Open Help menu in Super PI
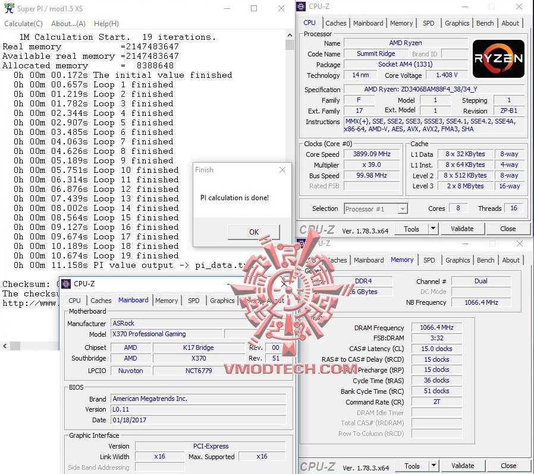Image resolution: width=534 pixels, height=474 pixels. point(106,24)
